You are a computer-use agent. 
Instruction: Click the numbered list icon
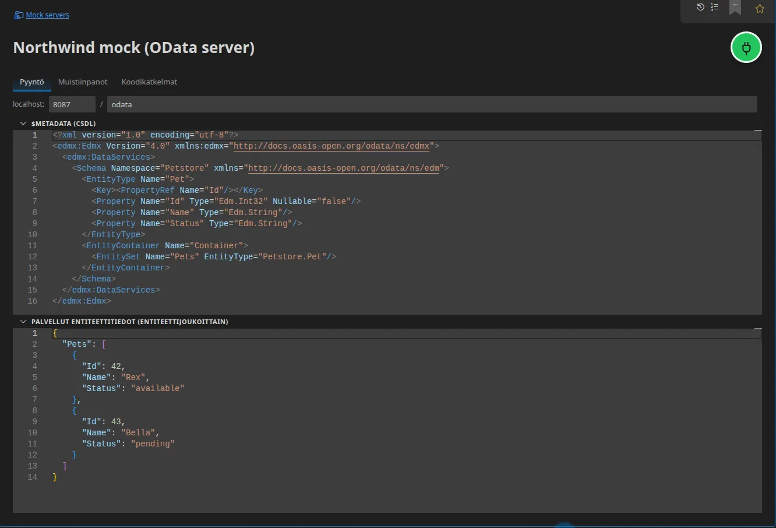(715, 7)
